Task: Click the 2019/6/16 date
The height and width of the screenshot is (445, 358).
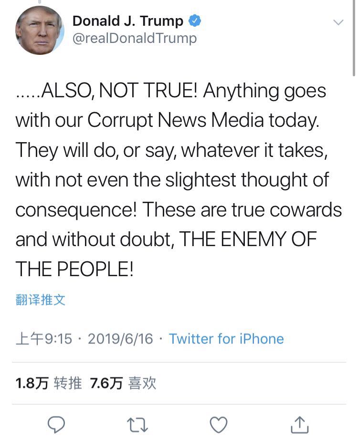Action: (120, 339)
